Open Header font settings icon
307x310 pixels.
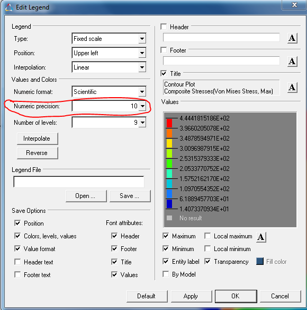[x=292, y=38]
